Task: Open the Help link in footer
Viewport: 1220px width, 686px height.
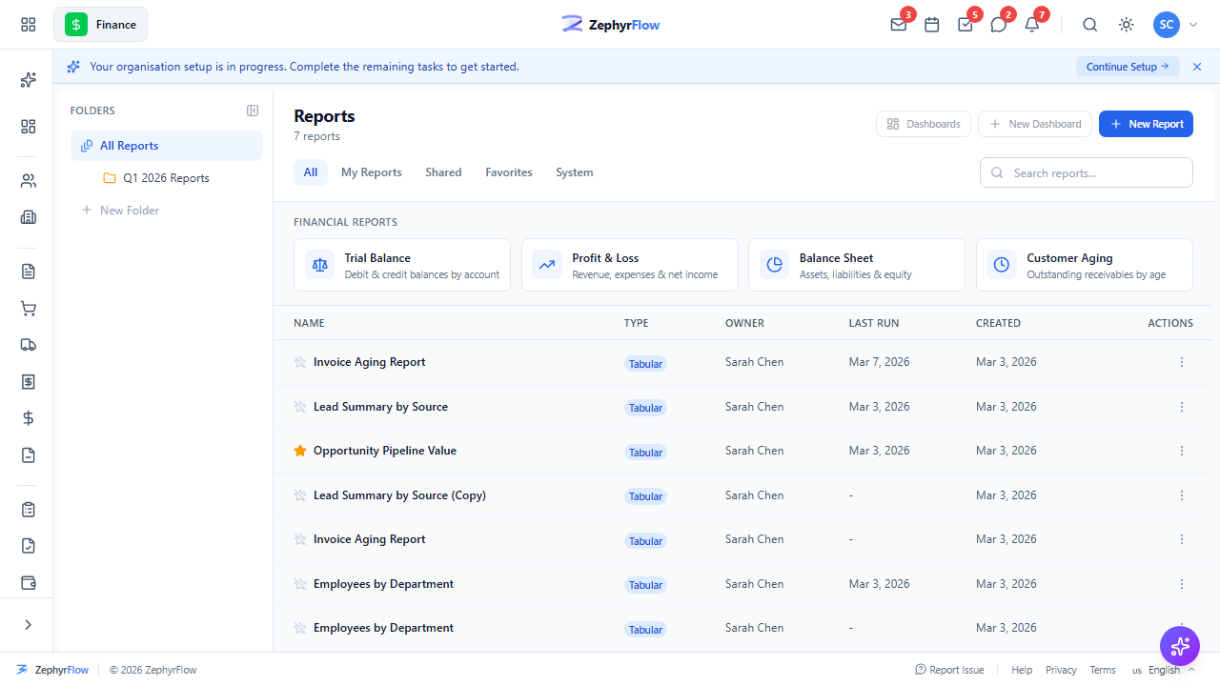Action: (1022, 670)
